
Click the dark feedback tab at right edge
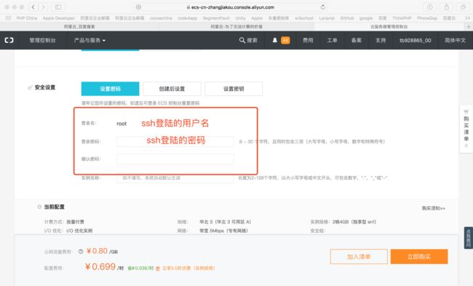(x=468, y=238)
